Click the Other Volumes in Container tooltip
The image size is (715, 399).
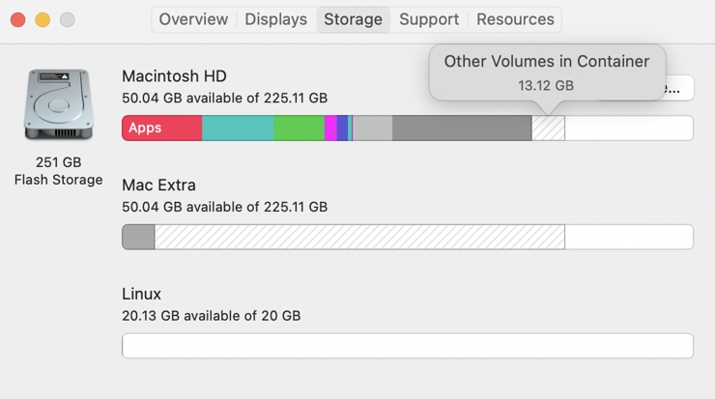pos(547,73)
